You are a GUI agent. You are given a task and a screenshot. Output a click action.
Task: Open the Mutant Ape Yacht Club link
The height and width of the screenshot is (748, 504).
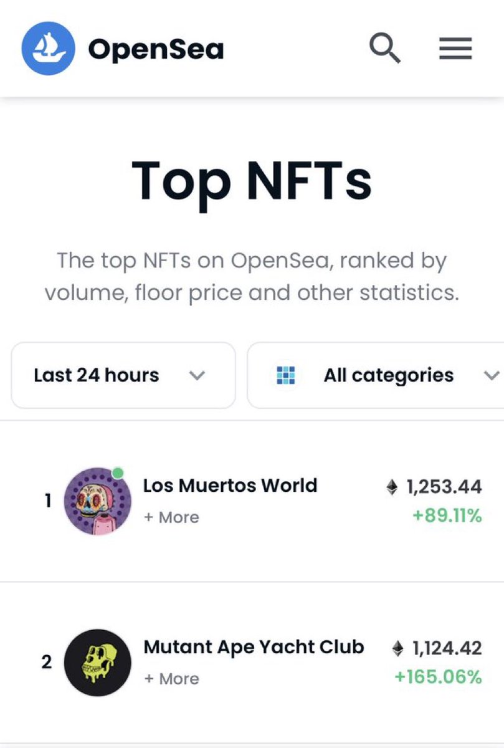(x=254, y=647)
